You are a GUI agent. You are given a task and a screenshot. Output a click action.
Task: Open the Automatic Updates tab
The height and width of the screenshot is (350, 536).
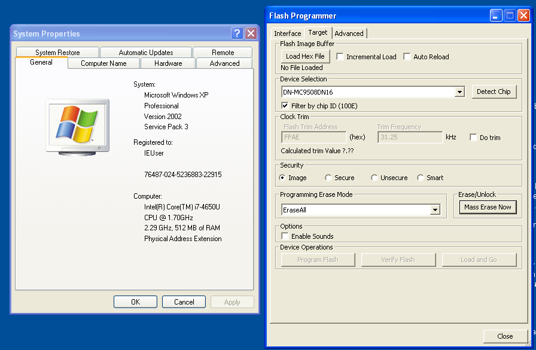(145, 52)
